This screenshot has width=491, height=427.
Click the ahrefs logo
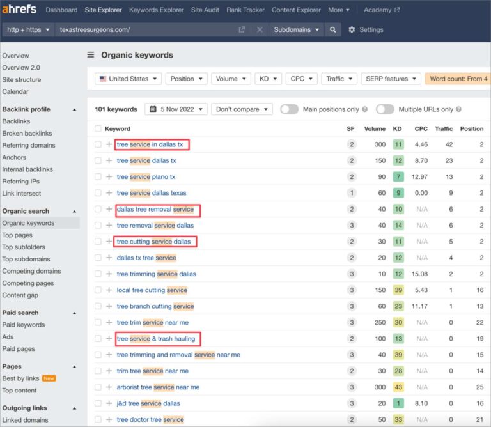click(x=19, y=9)
